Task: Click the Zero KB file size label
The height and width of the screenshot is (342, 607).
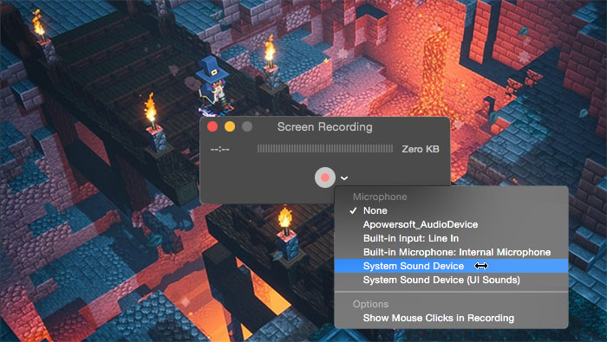Action: tap(421, 149)
